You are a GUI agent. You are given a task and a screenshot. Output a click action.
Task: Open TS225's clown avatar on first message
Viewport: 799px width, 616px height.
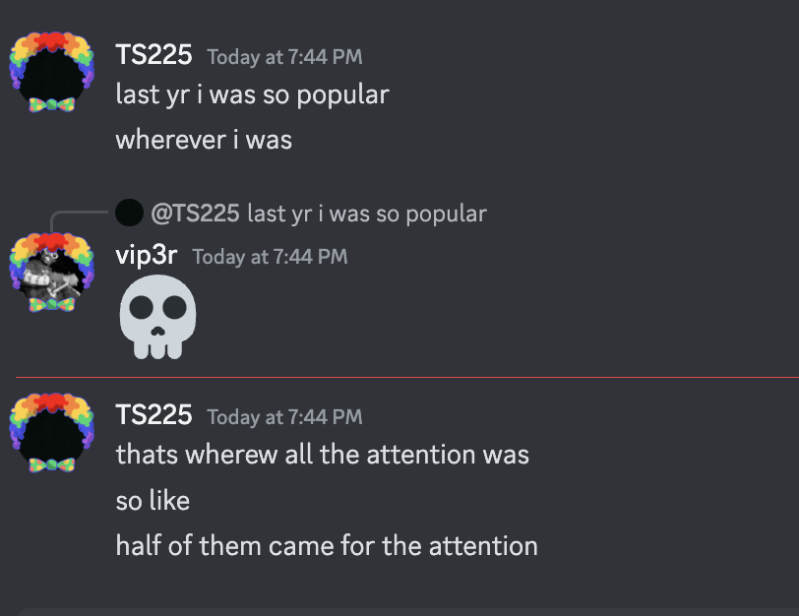click(x=52, y=73)
